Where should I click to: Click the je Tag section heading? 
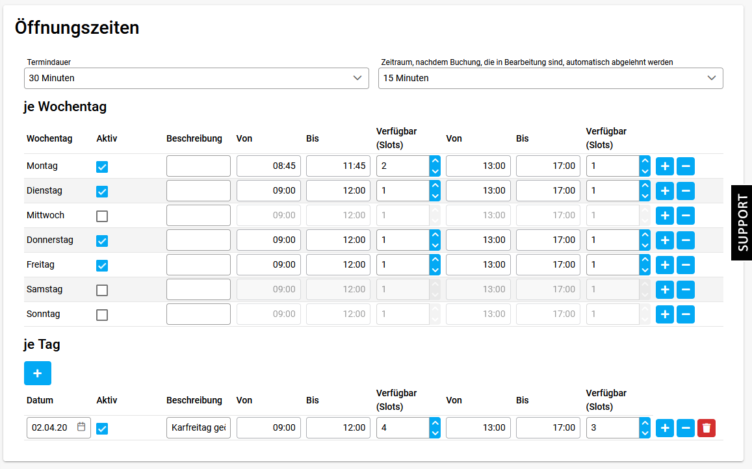42,344
